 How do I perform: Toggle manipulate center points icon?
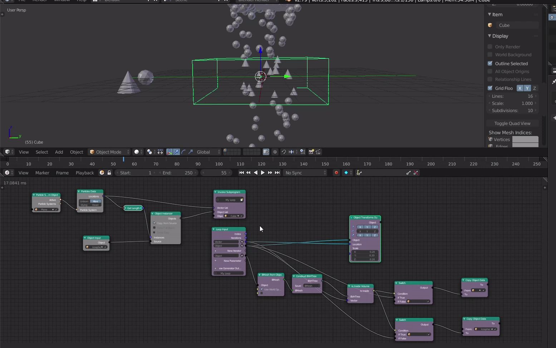(160, 152)
